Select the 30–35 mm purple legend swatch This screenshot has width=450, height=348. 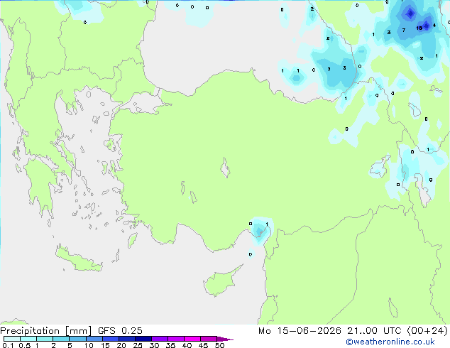(x=159, y=339)
